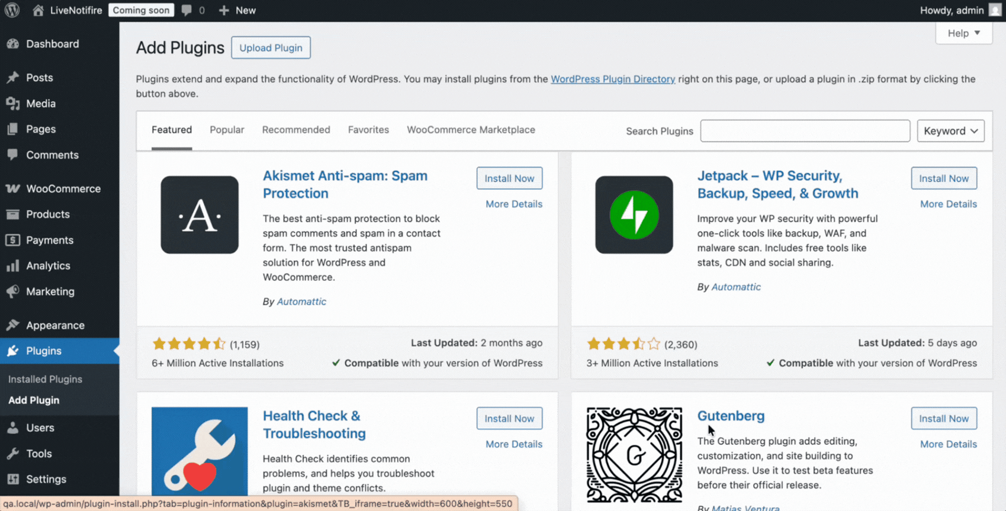Click the Users person icon

(12, 428)
